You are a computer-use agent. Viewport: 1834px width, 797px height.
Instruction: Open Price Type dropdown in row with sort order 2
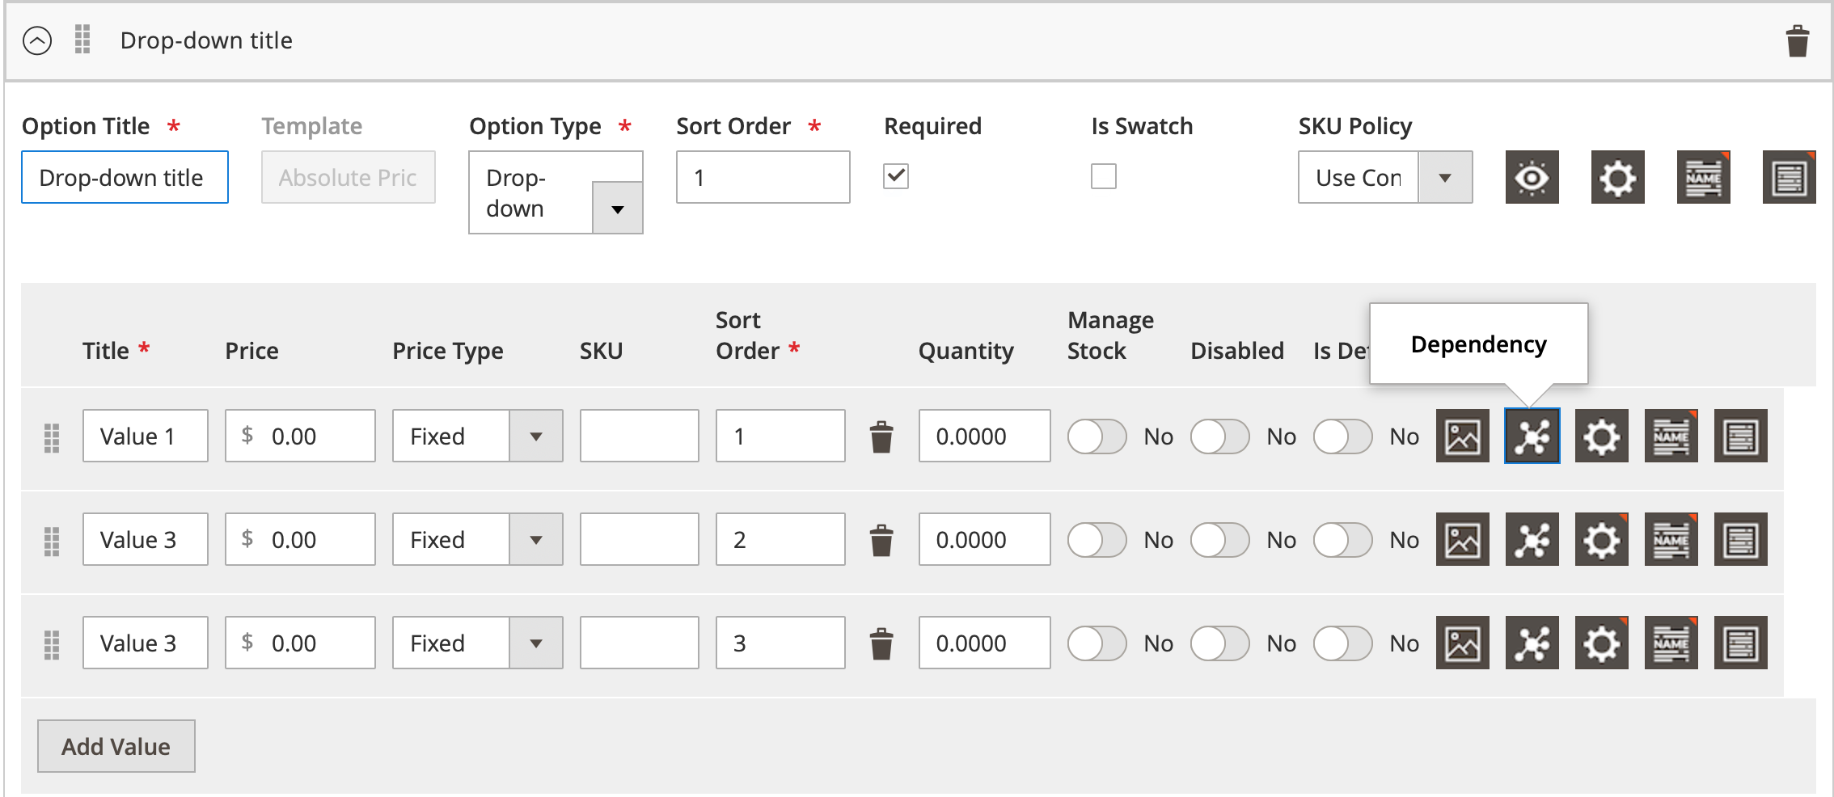click(x=477, y=539)
